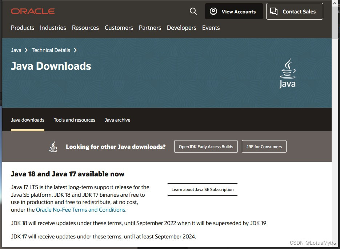The width and height of the screenshot is (340, 249).
Task: Click Learn about Java SE Subscription
Action: 203,189
